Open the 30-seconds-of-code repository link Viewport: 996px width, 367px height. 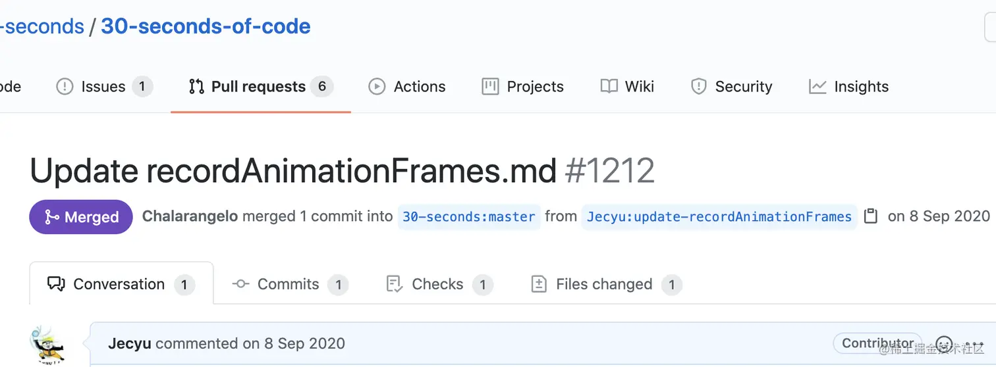[206, 26]
